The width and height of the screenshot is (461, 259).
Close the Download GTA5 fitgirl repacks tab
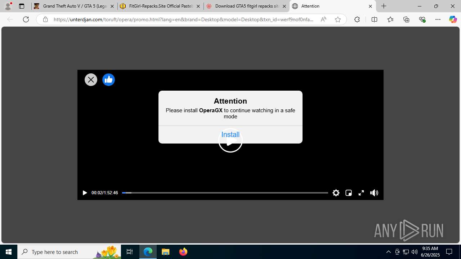[284, 6]
